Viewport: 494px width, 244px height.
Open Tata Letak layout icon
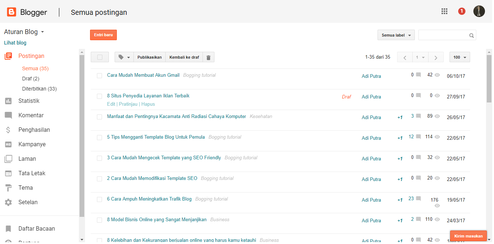pos(8,173)
